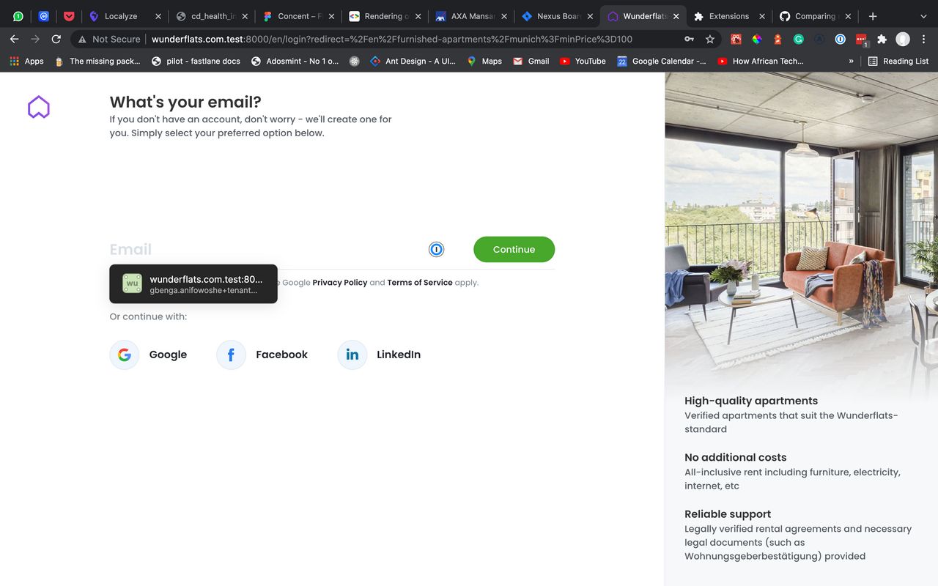Image resolution: width=938 pixels, height=586 pixels.
Task: Show hidden bookmarks with the double chevron
Action: [851, 62]
